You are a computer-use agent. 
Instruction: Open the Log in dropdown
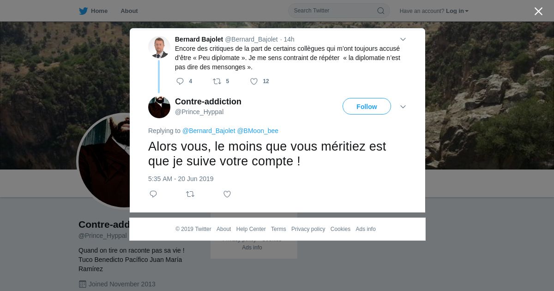pos(457,11)
